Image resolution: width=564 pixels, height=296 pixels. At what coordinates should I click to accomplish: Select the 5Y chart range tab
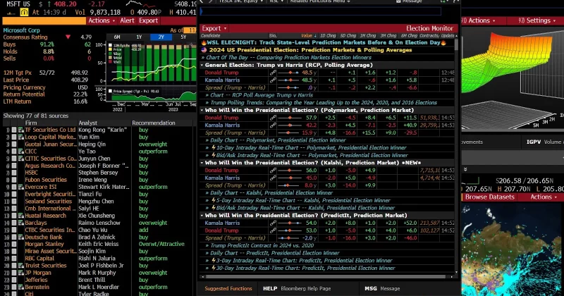[x=183, y=37]
